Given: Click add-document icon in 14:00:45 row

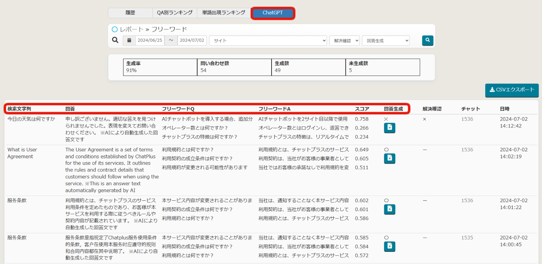Looking at the screenshot, I should tap(389, 246).
